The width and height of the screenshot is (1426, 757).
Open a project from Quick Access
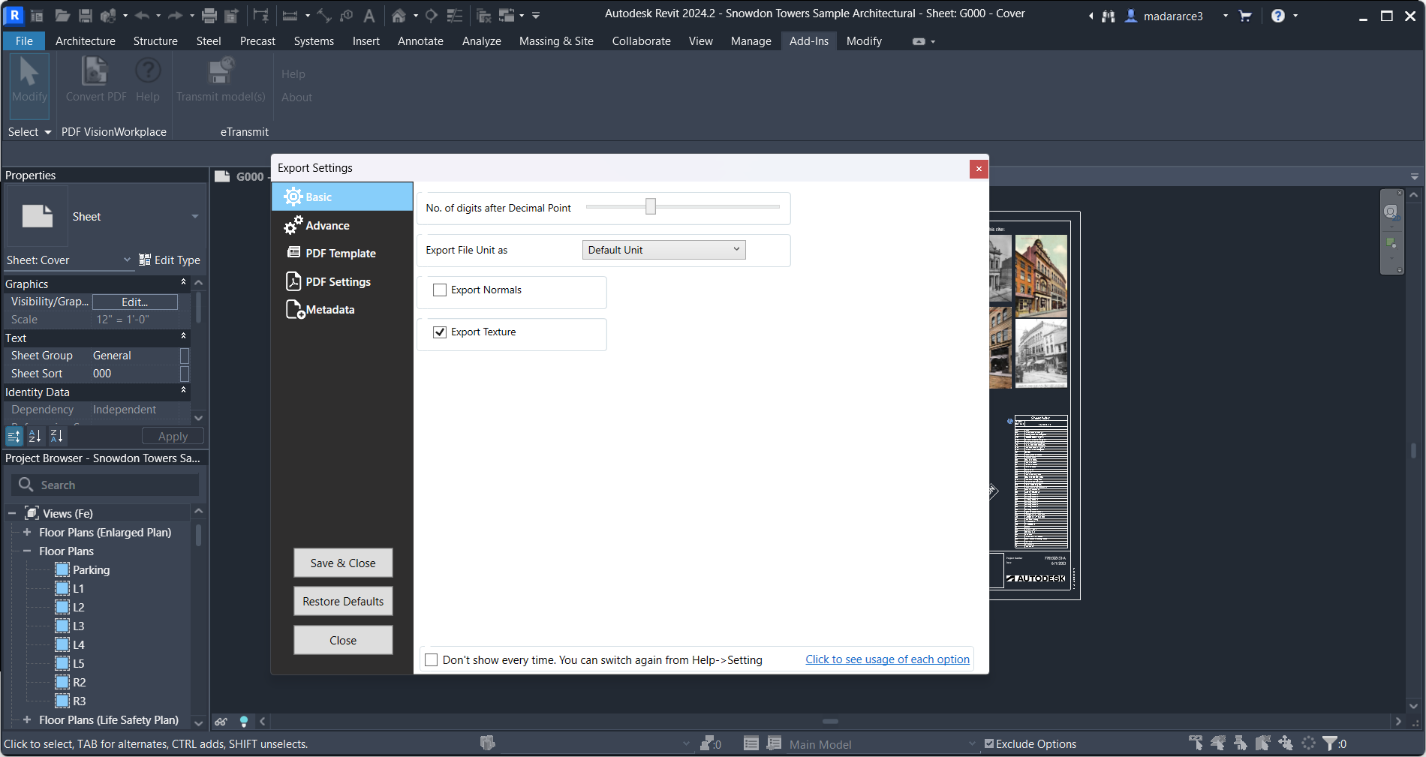pyautogui.click(x=62, y=15)
